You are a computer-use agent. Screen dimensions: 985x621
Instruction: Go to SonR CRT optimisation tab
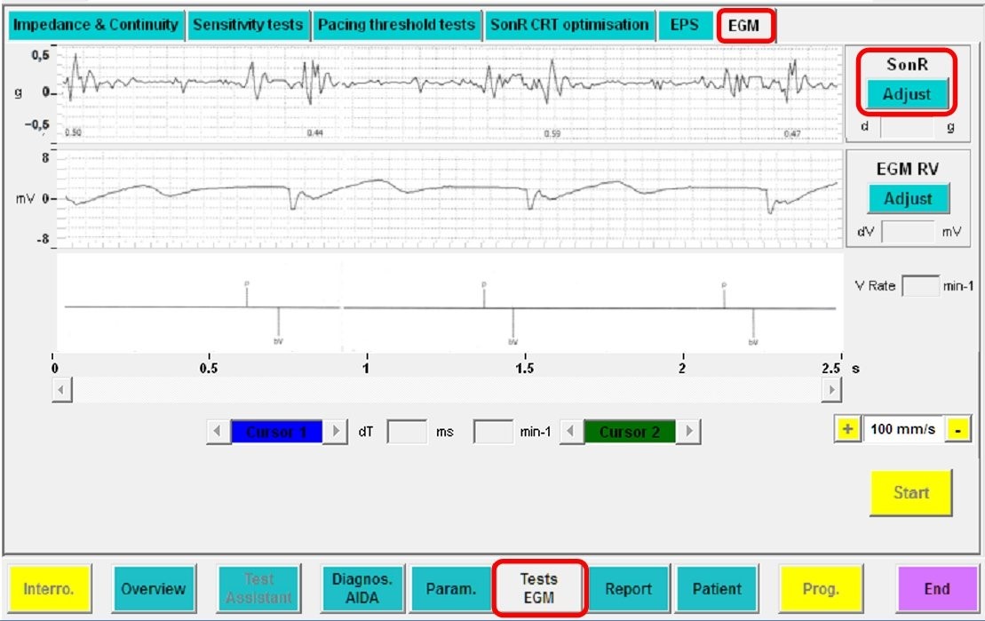[x=568, y=25]
